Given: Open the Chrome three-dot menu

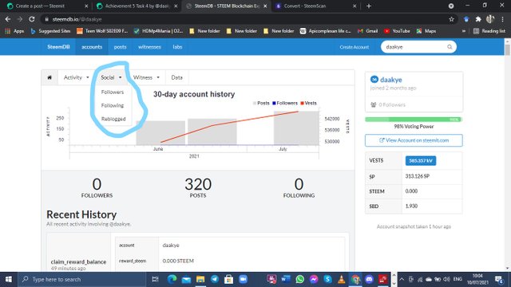Looking at the screenshot, I should point(502,19).
